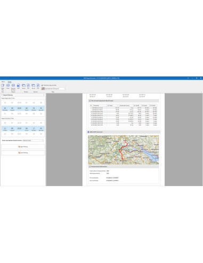Click the GPS section header icon
Image resolution: width=203 pixels, height=263 pixels.
88,132
